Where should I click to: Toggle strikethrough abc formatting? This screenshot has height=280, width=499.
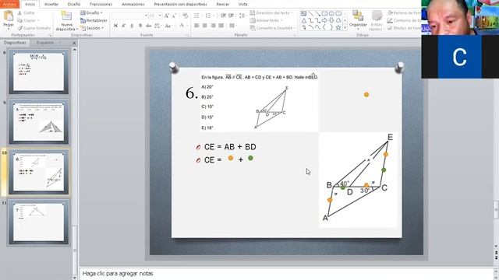[x=149, y=26]
